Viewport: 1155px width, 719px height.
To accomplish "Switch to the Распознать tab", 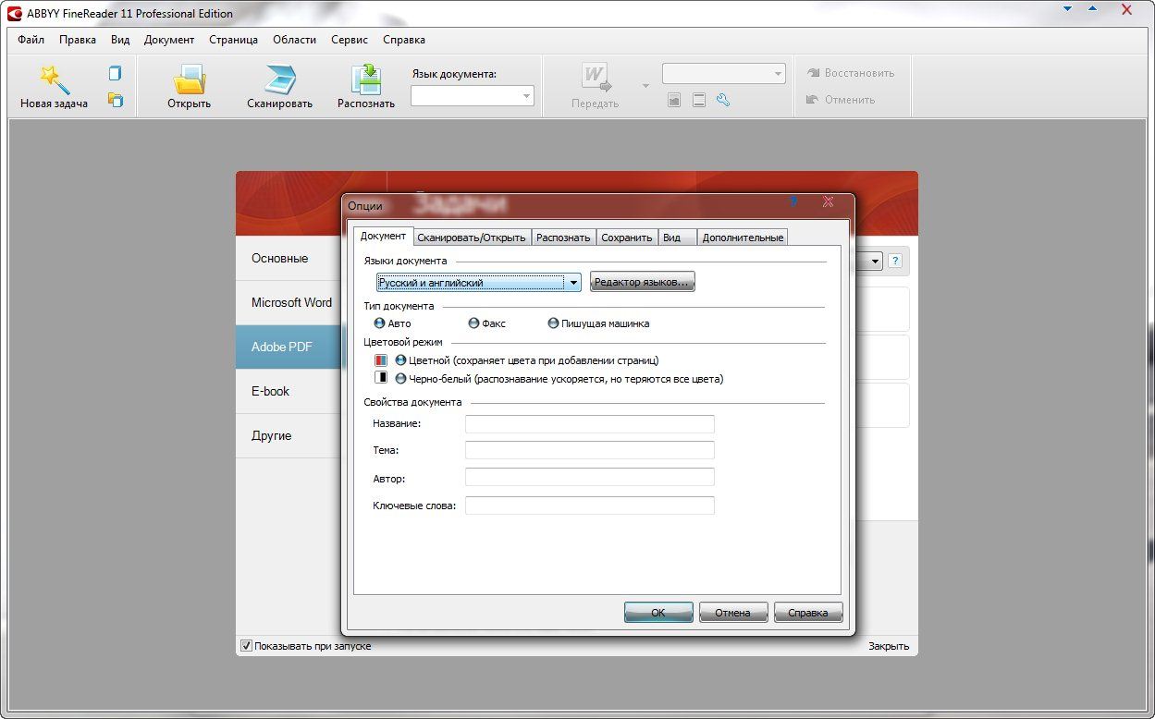I will 563,238.
